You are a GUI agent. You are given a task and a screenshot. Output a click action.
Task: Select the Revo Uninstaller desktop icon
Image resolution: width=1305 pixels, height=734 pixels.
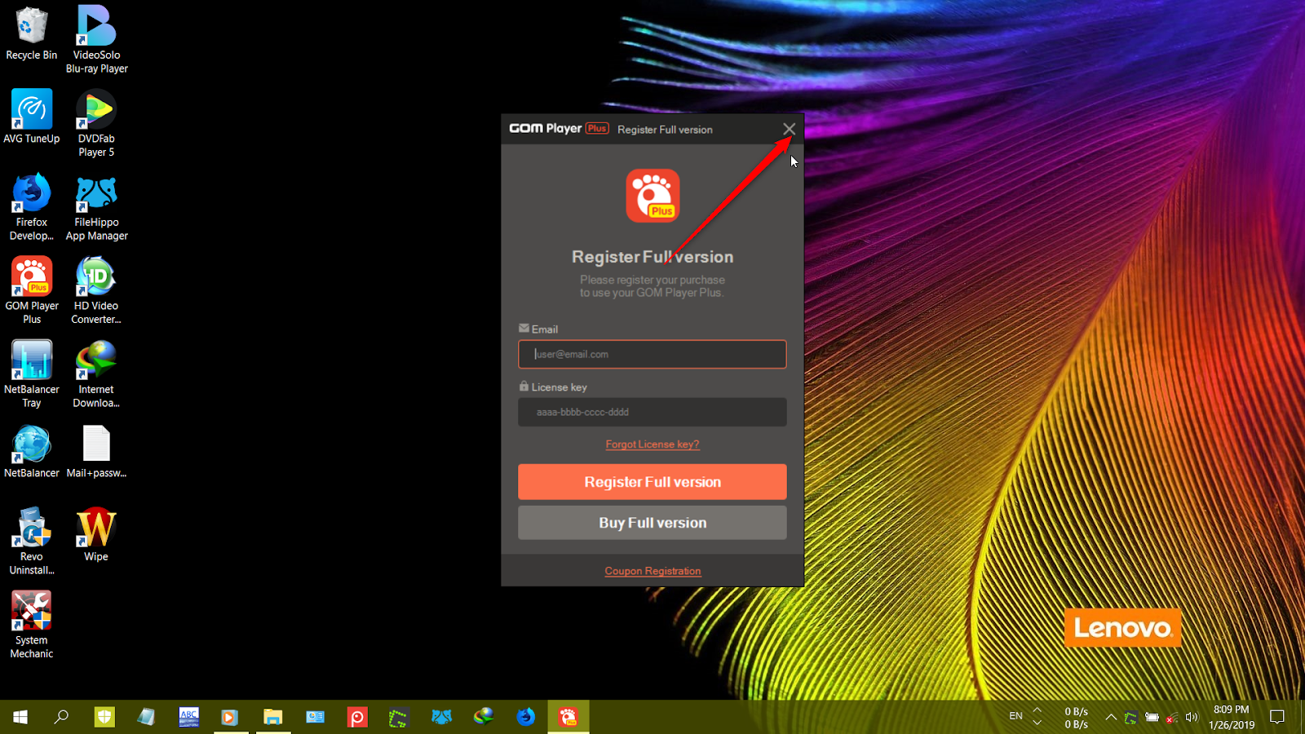coord(32,541)
